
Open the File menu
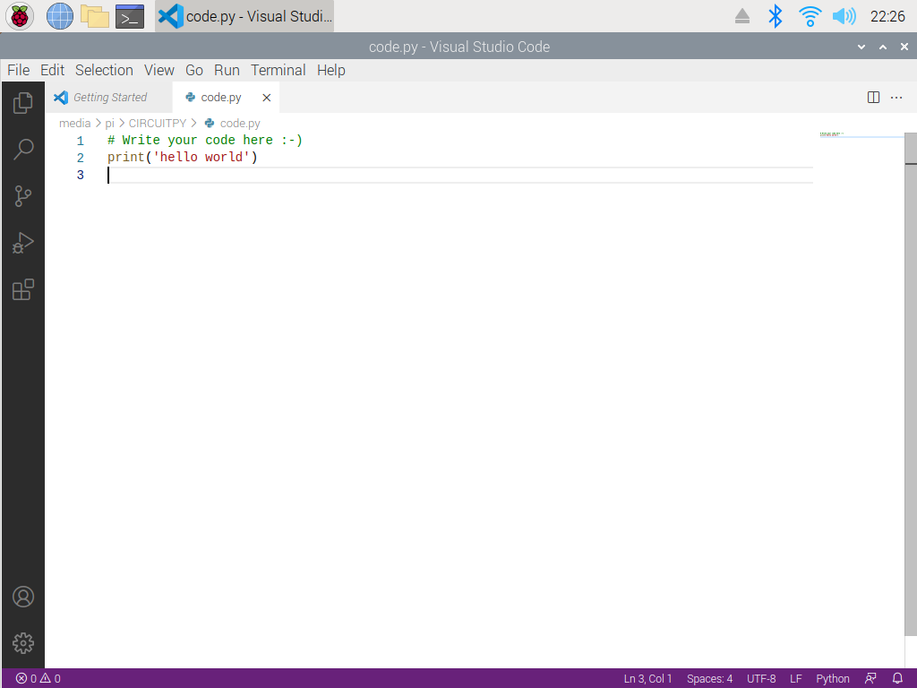pos(18,70)
